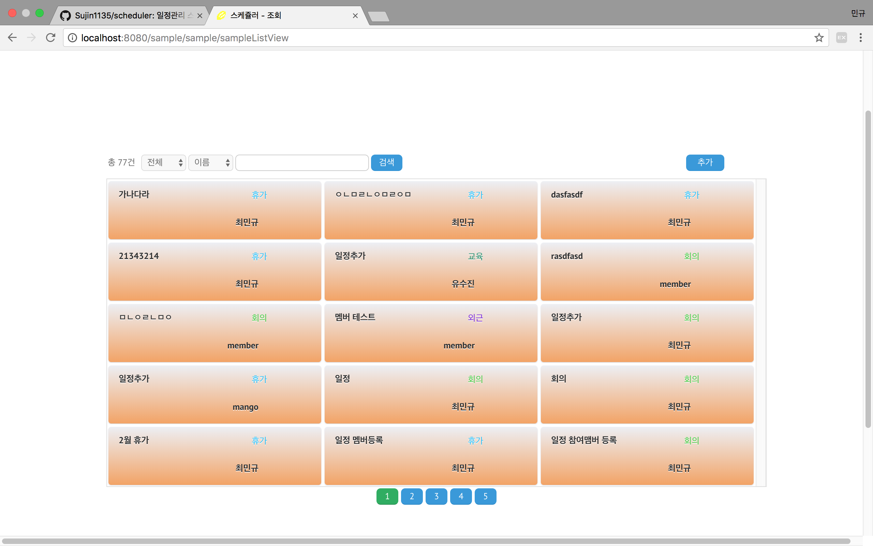Screen dimensions: 873x546
Task: View site info icon in address bar
Action: (73, 38)
